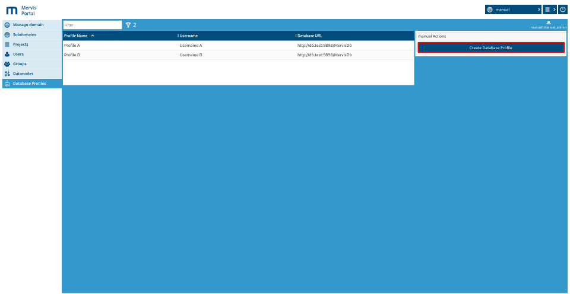Click the filter funnel icon
The width and height of the screenshot is (570, 294).
click(128, 25)
